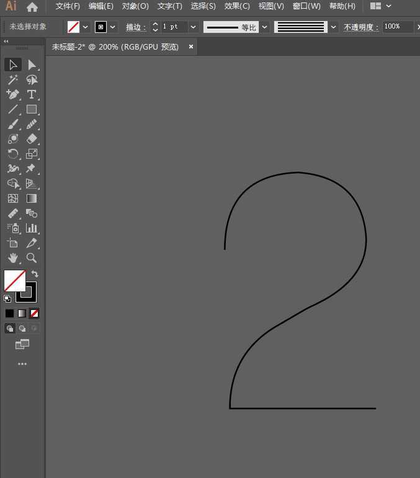Click the white Fill color swatch
Screen dimensions: 420x478
point(14,280)
